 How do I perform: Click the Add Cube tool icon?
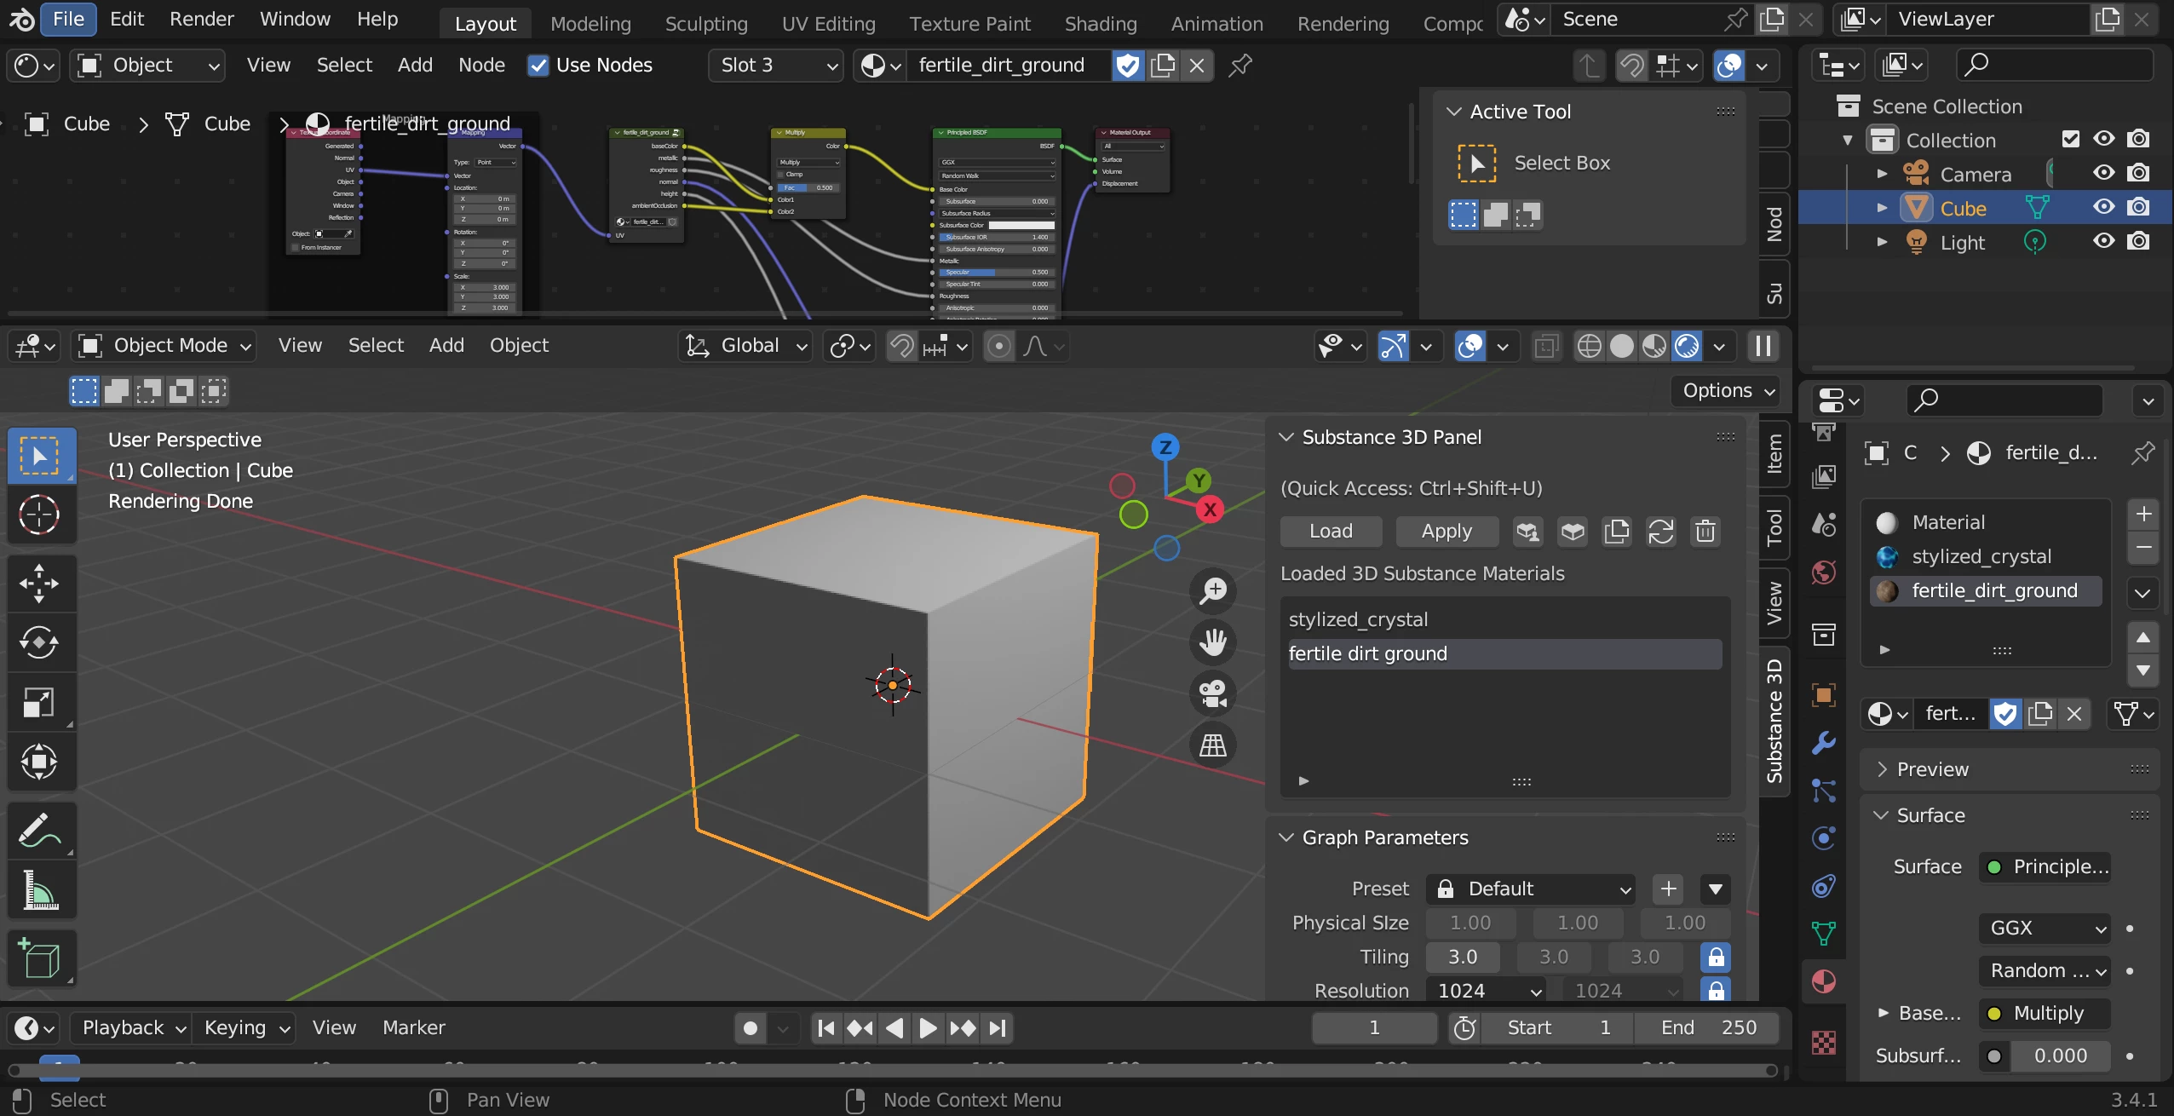(39, 958)
